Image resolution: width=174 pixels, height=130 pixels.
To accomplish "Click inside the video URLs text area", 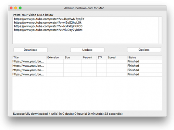I will (x=85, y=30).
